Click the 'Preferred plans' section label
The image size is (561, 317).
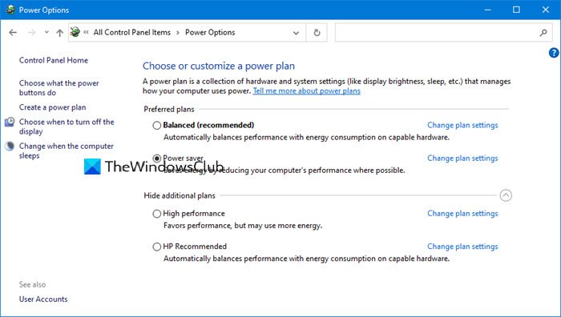click(169, 110)
